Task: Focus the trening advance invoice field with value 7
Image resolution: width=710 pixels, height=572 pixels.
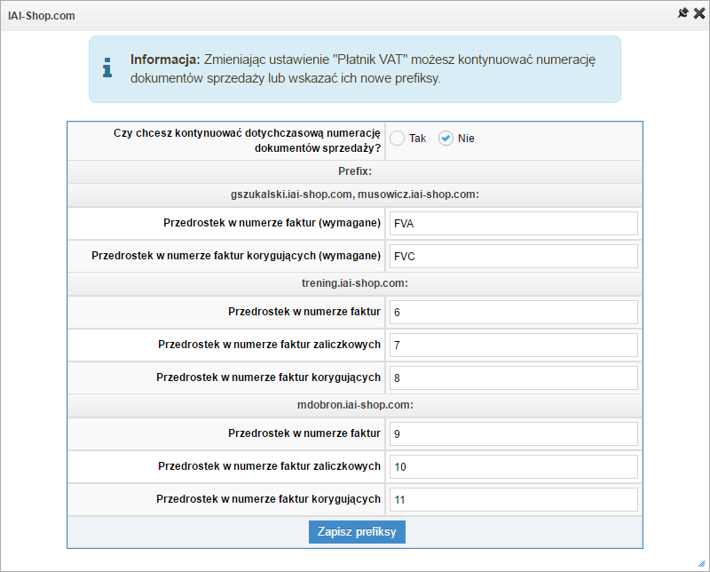Action: click(513, 345)
